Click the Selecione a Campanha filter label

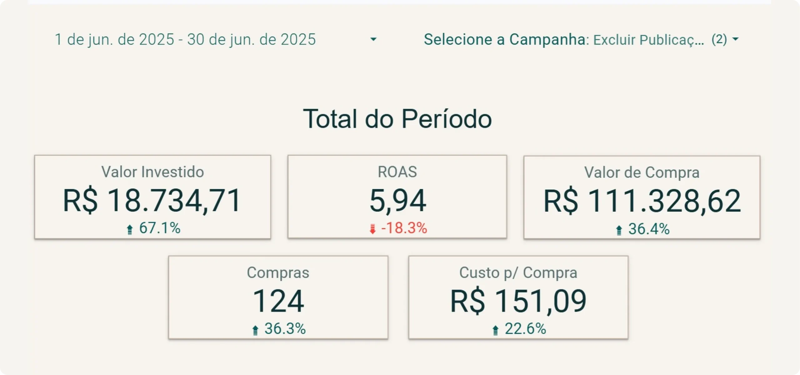tap(504, 40)
